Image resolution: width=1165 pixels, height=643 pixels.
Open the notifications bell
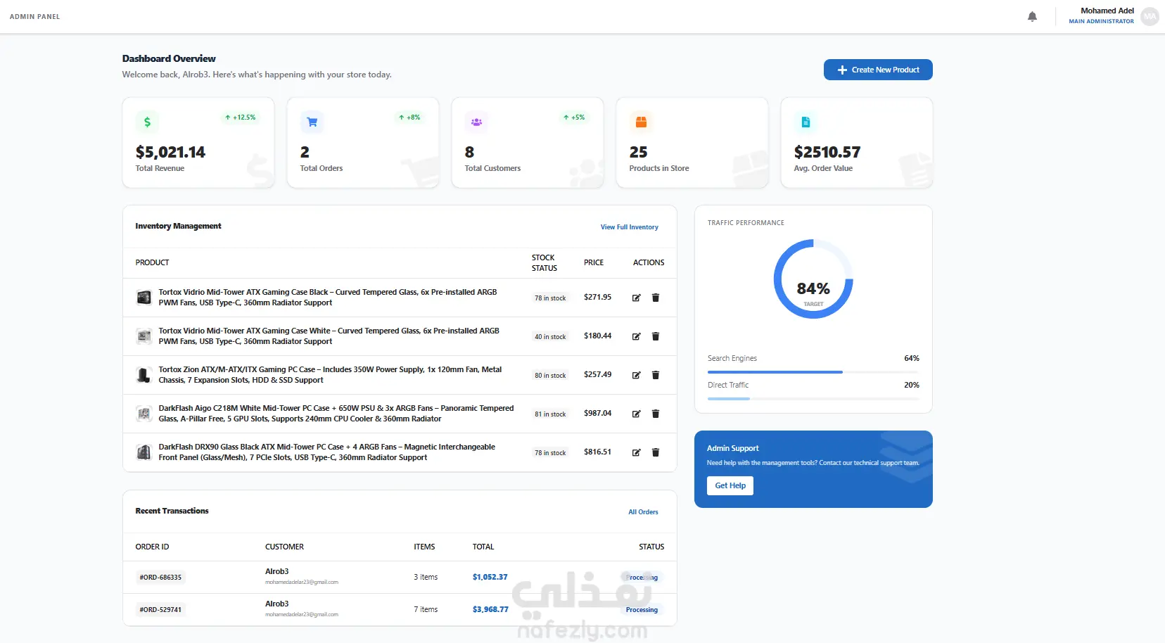[1032, 16]
